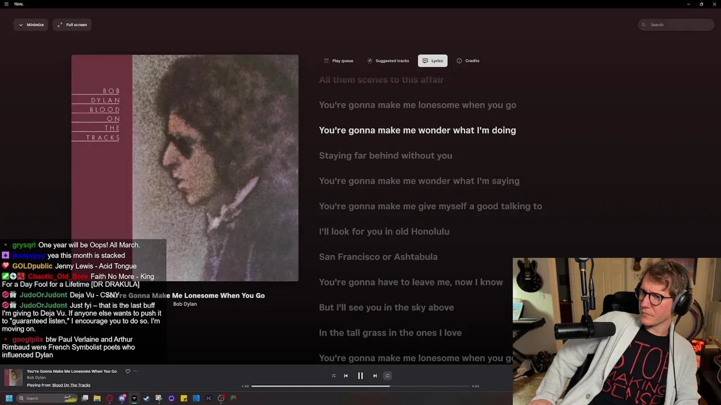
Task: Pause the current song
Action: pos(360,376)
